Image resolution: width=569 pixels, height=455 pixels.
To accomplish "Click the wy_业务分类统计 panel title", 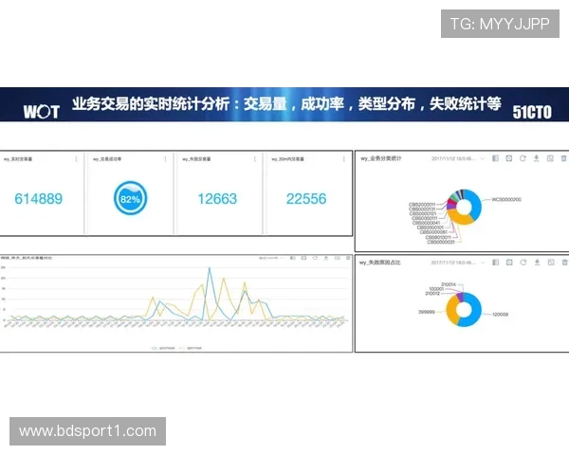I will (381, 158).
